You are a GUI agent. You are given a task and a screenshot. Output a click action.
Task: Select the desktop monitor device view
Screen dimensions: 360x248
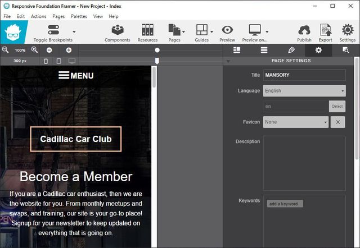point(71,61)
